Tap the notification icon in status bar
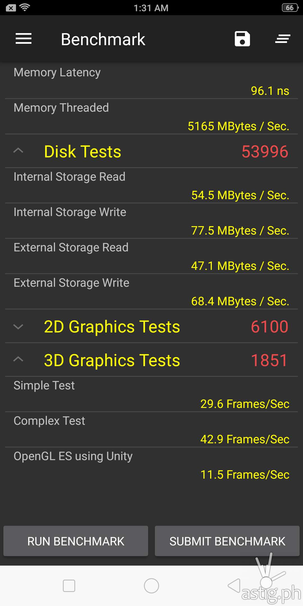 (11, 8)
